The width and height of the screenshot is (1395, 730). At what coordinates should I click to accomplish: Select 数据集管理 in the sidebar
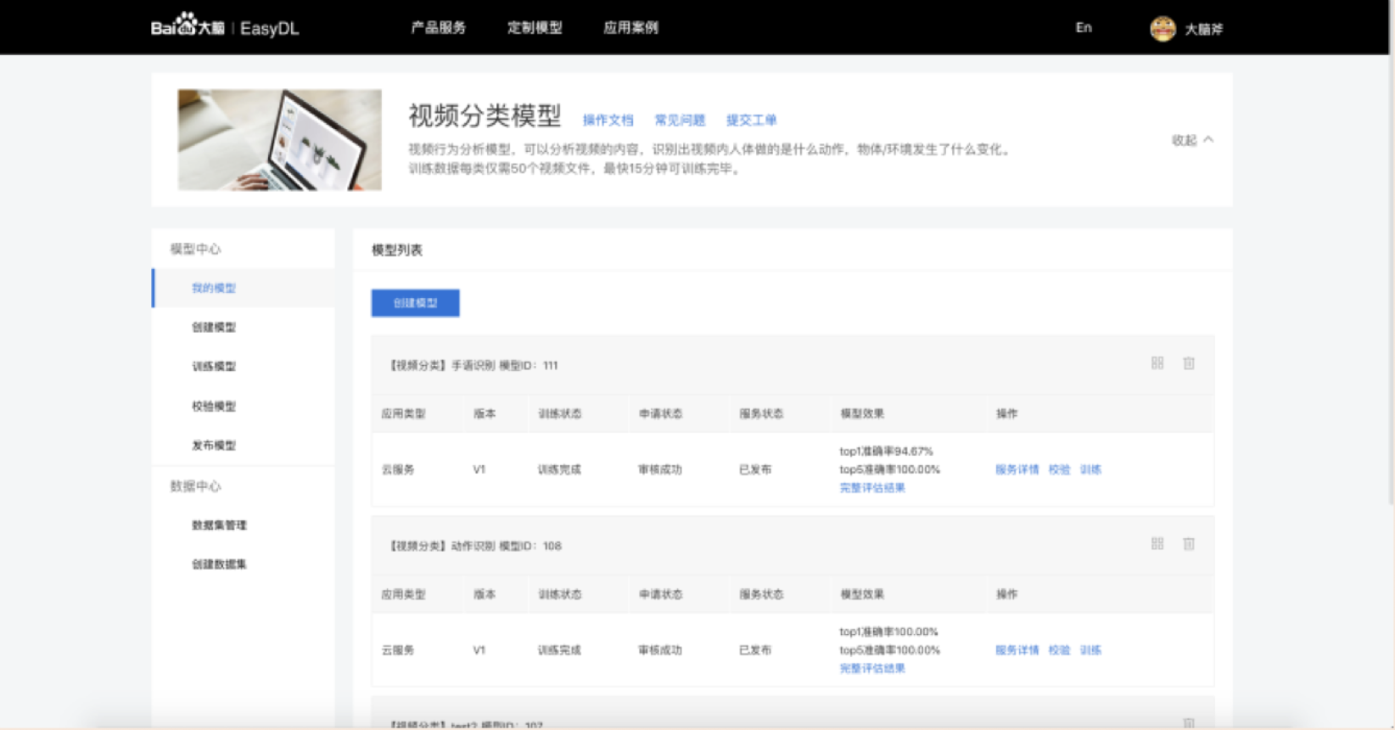[x=219, y=525]
